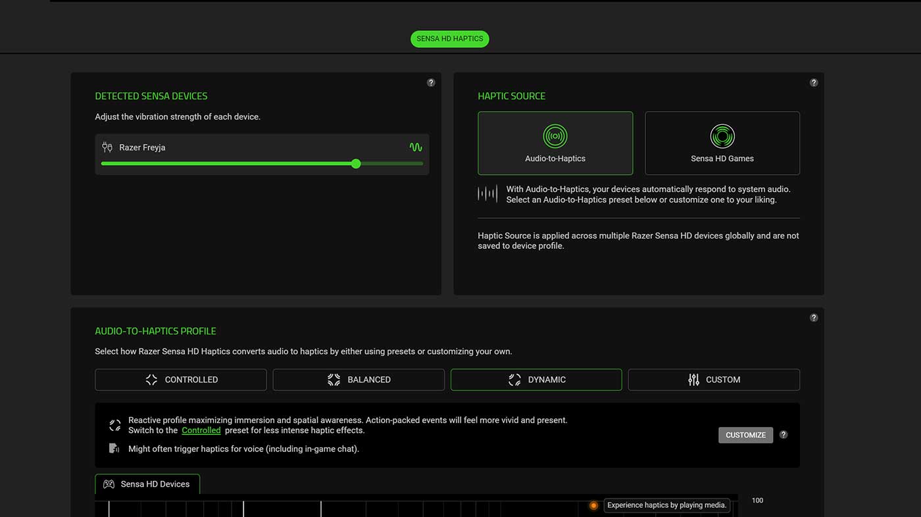Choose the CUSTOM haptics preset
Screen dimensions: 921x517
pos(714,380)
